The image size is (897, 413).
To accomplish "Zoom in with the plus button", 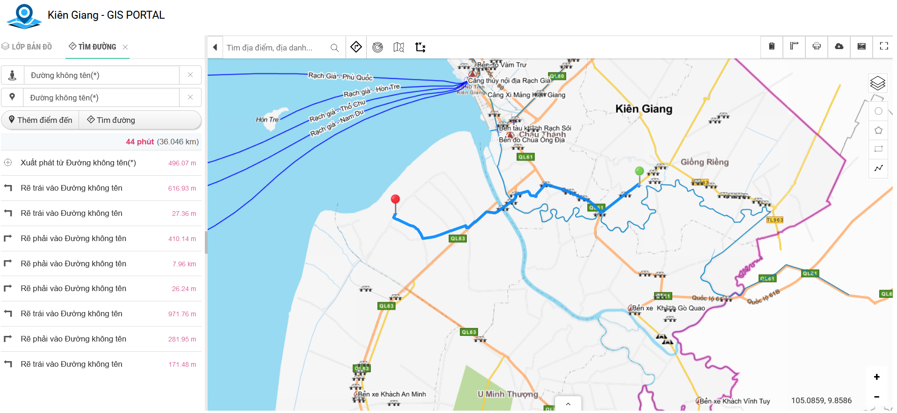I will 877,377.
